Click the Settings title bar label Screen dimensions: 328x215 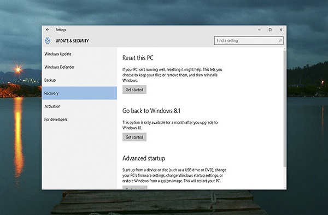point(61,29)
